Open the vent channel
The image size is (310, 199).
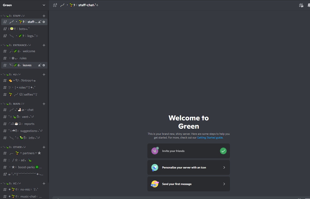point(24,117)
